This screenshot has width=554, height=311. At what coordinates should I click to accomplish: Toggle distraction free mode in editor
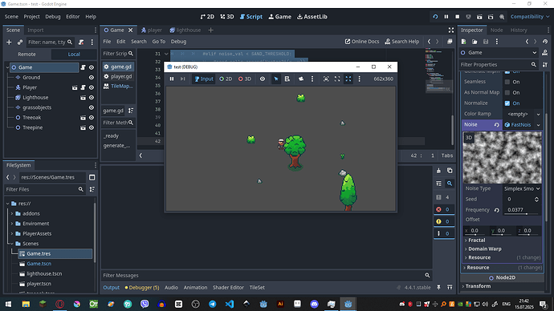[x=451, y=30]
